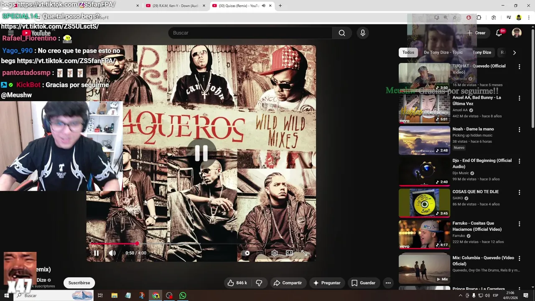Play Farruko - Cositas Que Haciamos video
The width and height of the screenshot is (535, 301).
click(424, 235)
